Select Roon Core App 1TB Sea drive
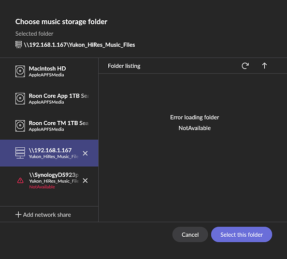 pos(49,98)
